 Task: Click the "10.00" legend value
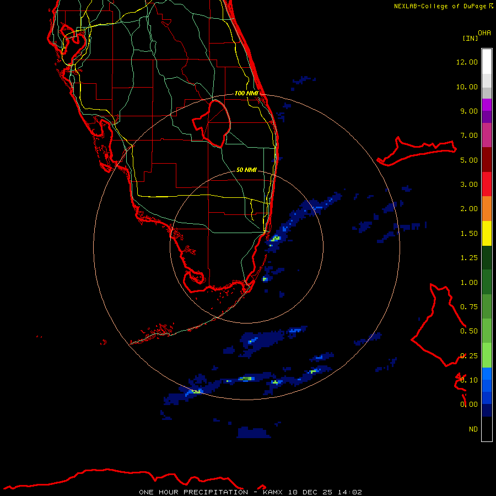click(x=467, y=87)
